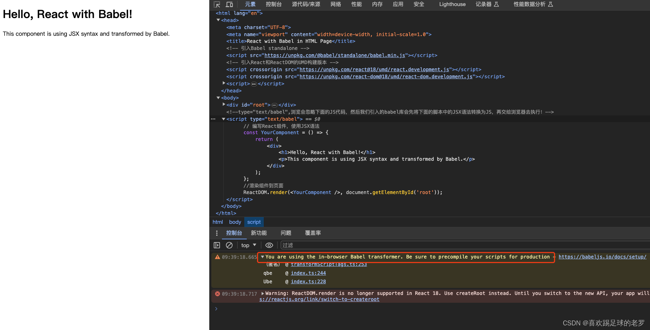
Task: Open the index.ts:244 source link
Action: click(308, 273)
